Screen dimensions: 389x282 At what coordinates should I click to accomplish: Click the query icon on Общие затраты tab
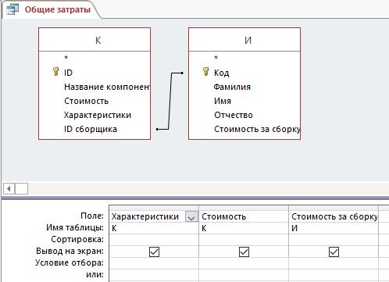12,9
